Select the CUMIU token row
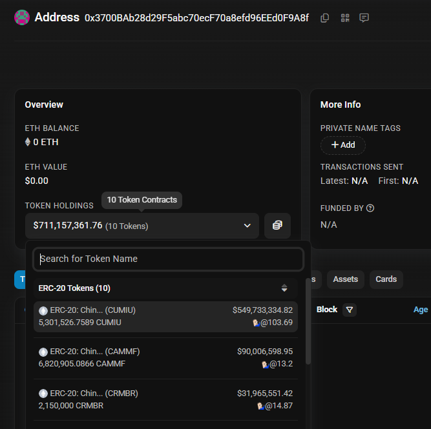The height and width of the screenshot is (429, 431). tap(165, 317)
